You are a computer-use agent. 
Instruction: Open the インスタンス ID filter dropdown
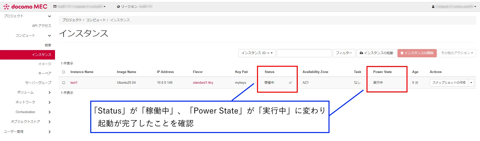[x=257, y=53]
